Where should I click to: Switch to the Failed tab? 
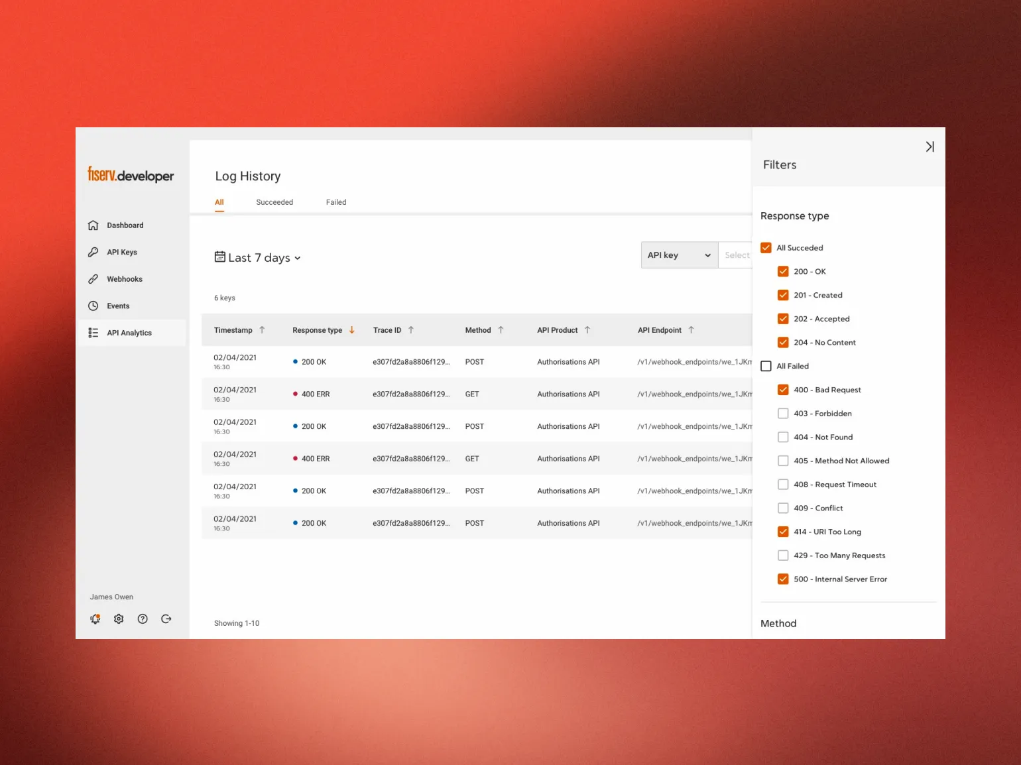click(336, 202)
